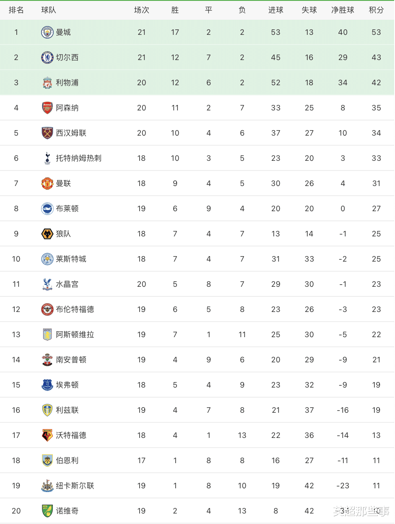Click the West Ham United crest

(47, 133)
